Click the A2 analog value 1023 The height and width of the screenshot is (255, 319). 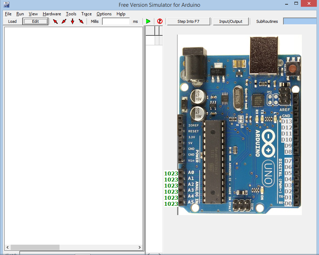171,186
